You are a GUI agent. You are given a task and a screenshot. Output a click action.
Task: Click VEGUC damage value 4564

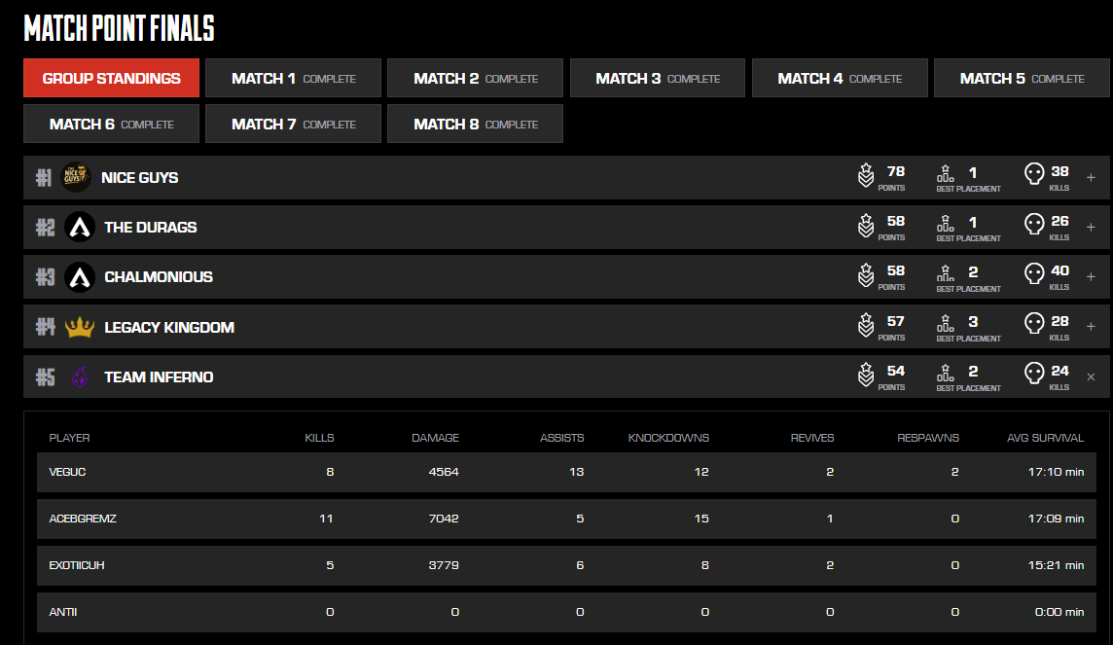click(x=444, y=472)
